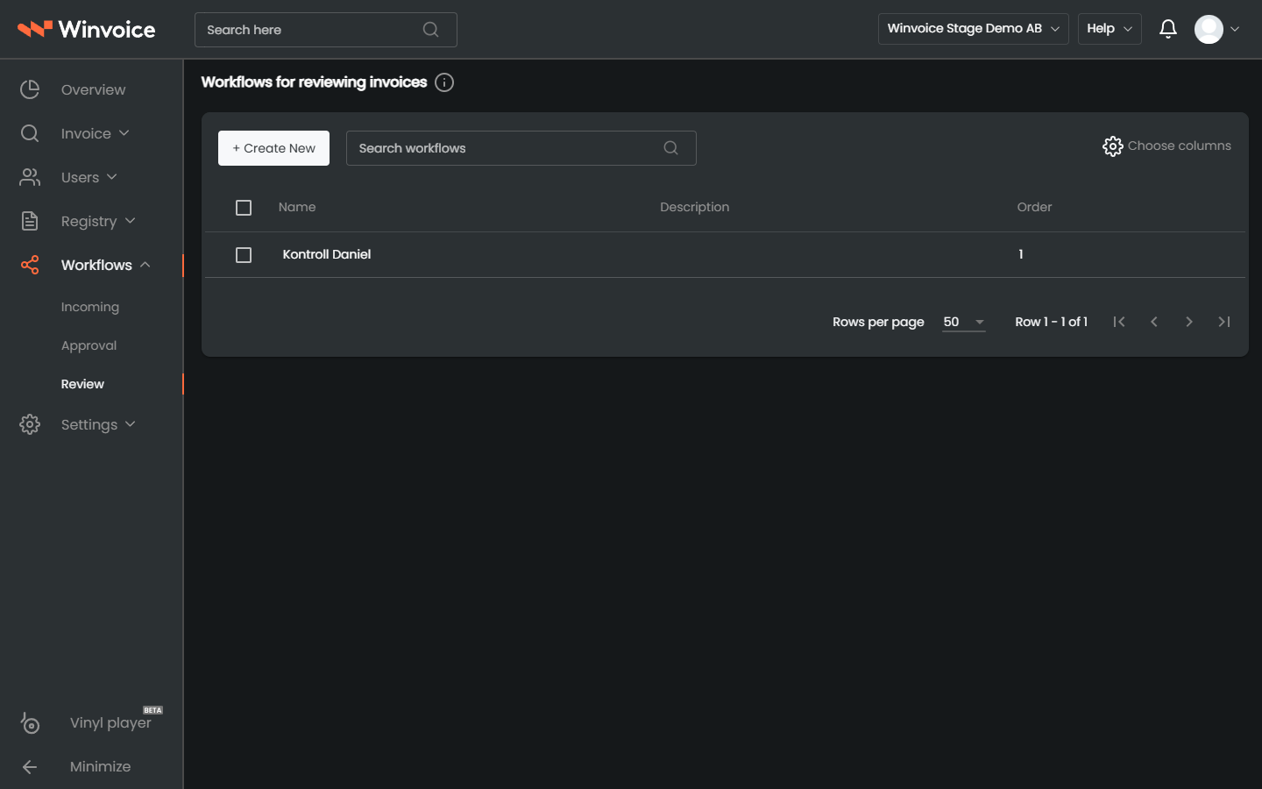Collapse the Workflows sidebar menu
Image resolution: width=1262 pixels, height=789 pixels.
(x=145, y=265)
